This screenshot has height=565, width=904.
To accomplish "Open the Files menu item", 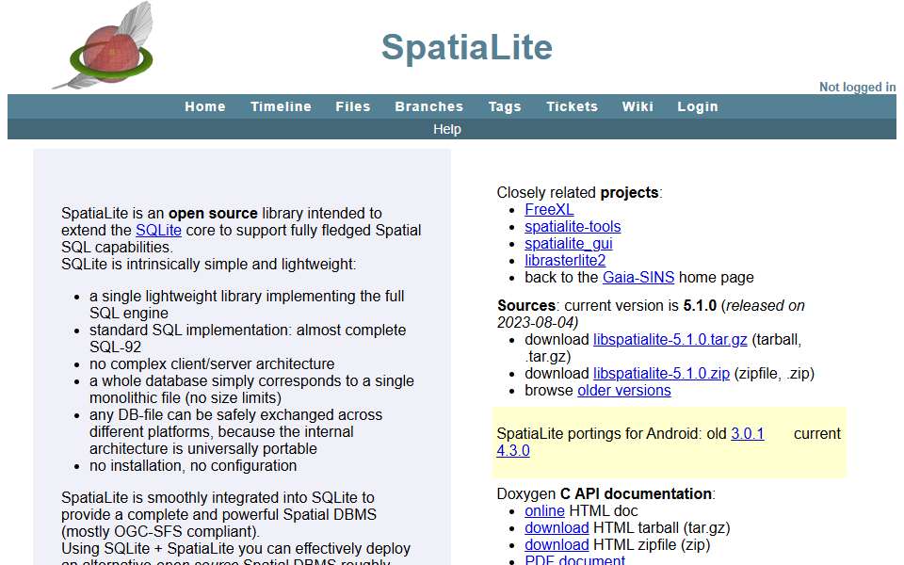I will (353, 106).
